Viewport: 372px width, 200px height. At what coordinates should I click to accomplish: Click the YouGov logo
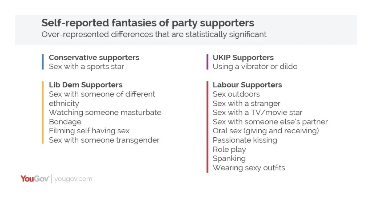[x=35, y=179]
